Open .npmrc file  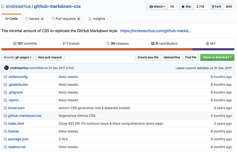pos(13,100)
